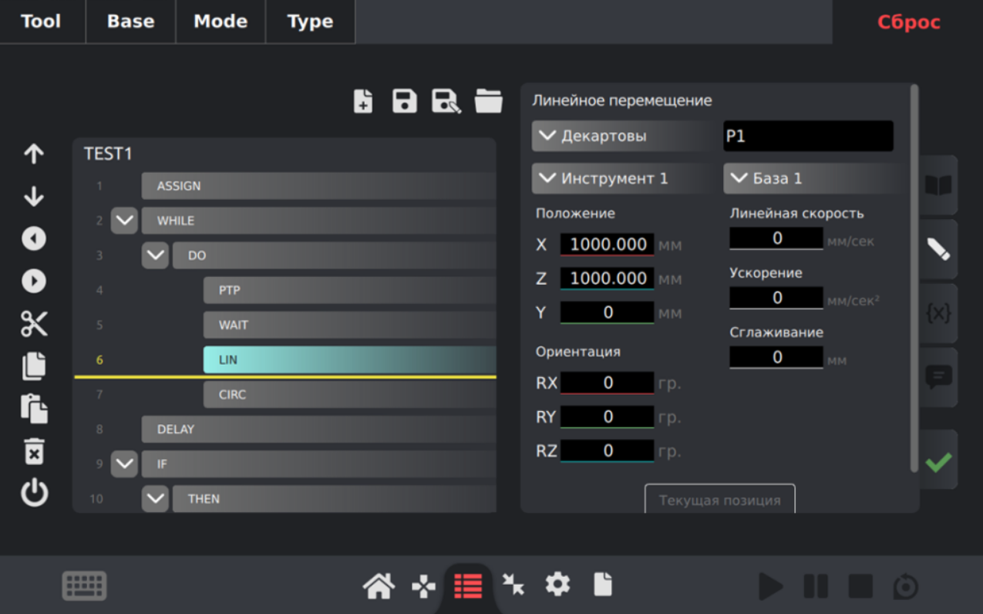Click the X position input field
This screenshot has width=983, height=614.
(608, 245)
